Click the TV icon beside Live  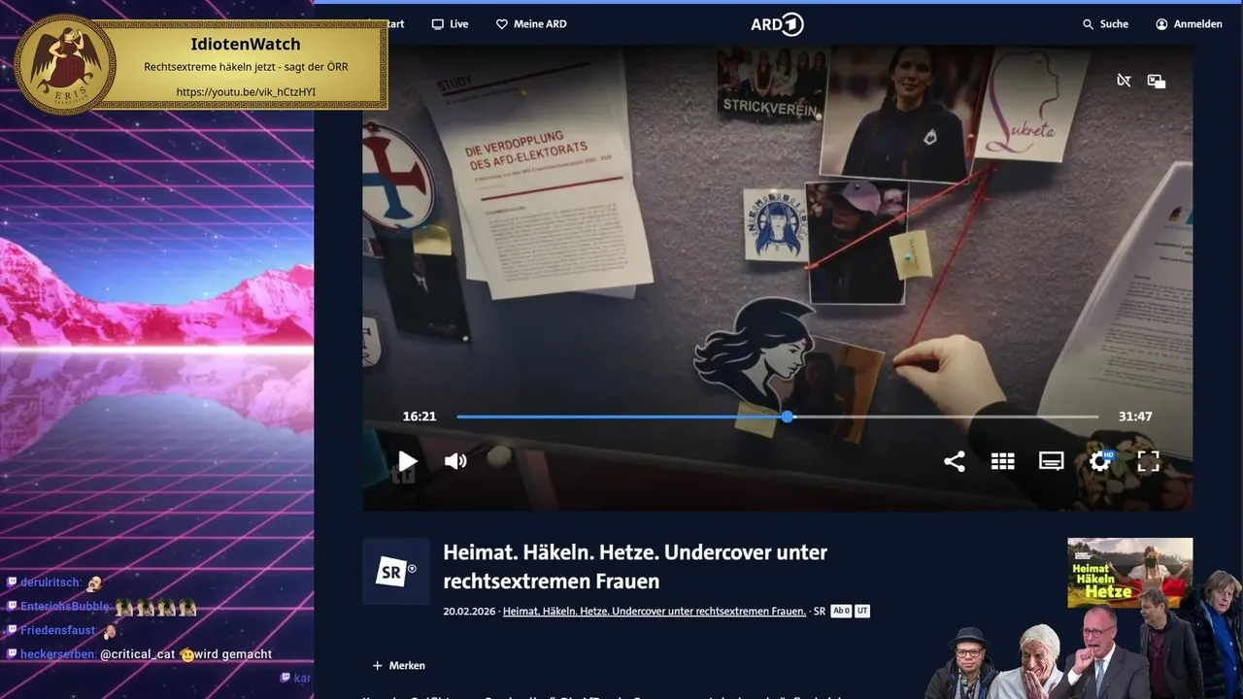point(438,24)
